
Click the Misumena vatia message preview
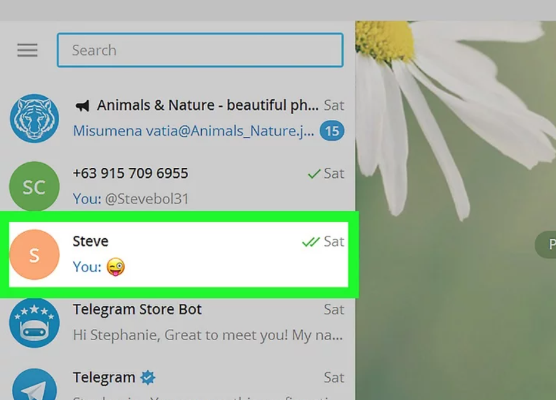click(x=193, y=131)
